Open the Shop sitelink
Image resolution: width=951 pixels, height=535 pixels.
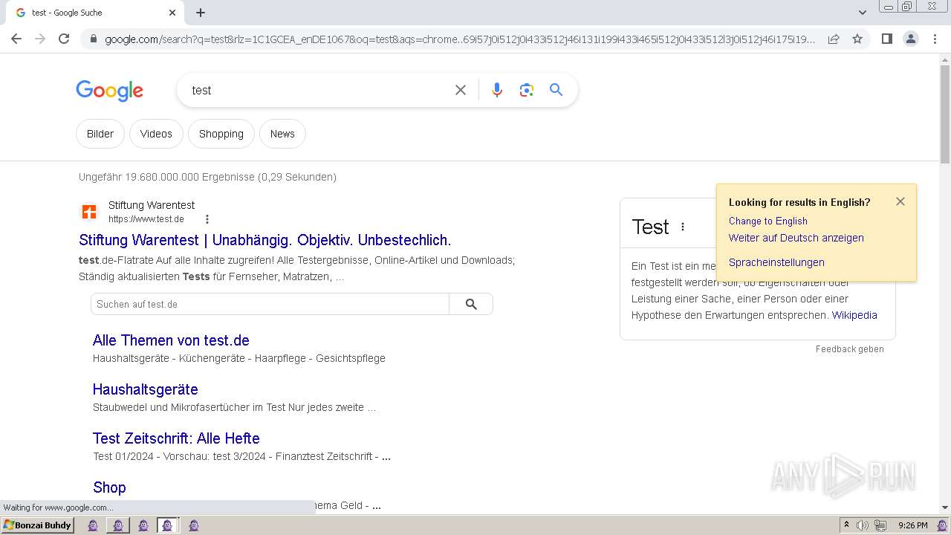[x=109, y=487]
